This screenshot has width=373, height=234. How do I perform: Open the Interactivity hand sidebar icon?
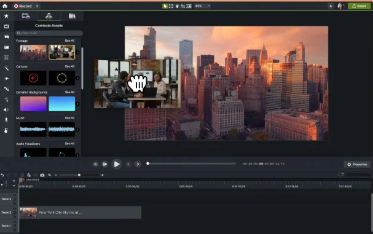(x=6, y=130)
